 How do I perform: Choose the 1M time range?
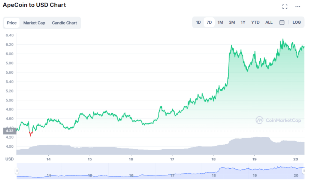coord(220,23)
